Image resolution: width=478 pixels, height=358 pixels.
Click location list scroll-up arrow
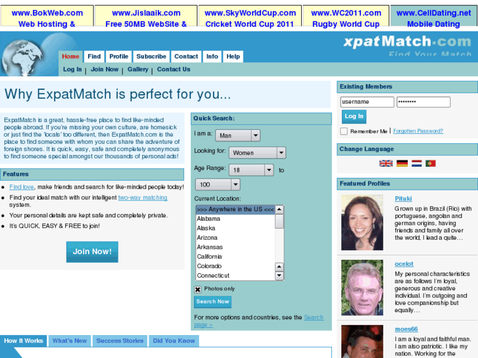click(x=279, y=210)
